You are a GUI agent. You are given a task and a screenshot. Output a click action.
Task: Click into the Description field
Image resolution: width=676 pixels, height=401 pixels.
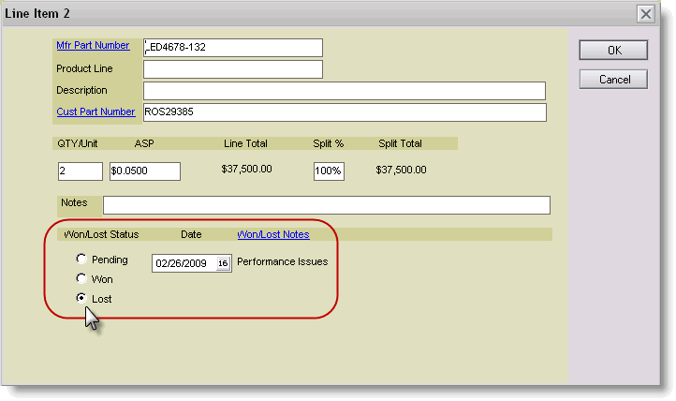coord(345,91)
